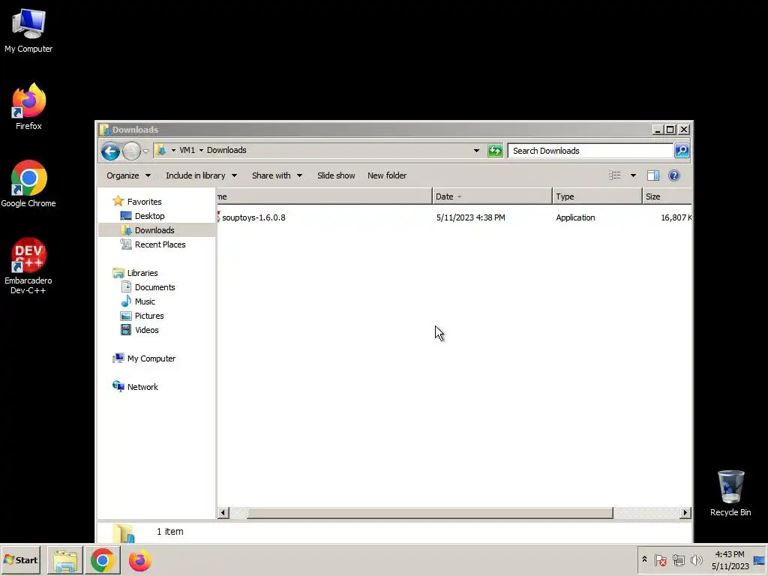Viewport: 768px width, 576px height.
Task: Open the Share with menu
Action: click(x=277, y=175)
